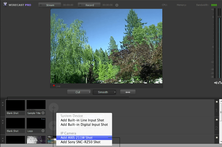Select the Blank Shot thumbnail in layer 1
The width and height of the screenshot is (222, 147).
pyautogui.click(x=15, y=105)
